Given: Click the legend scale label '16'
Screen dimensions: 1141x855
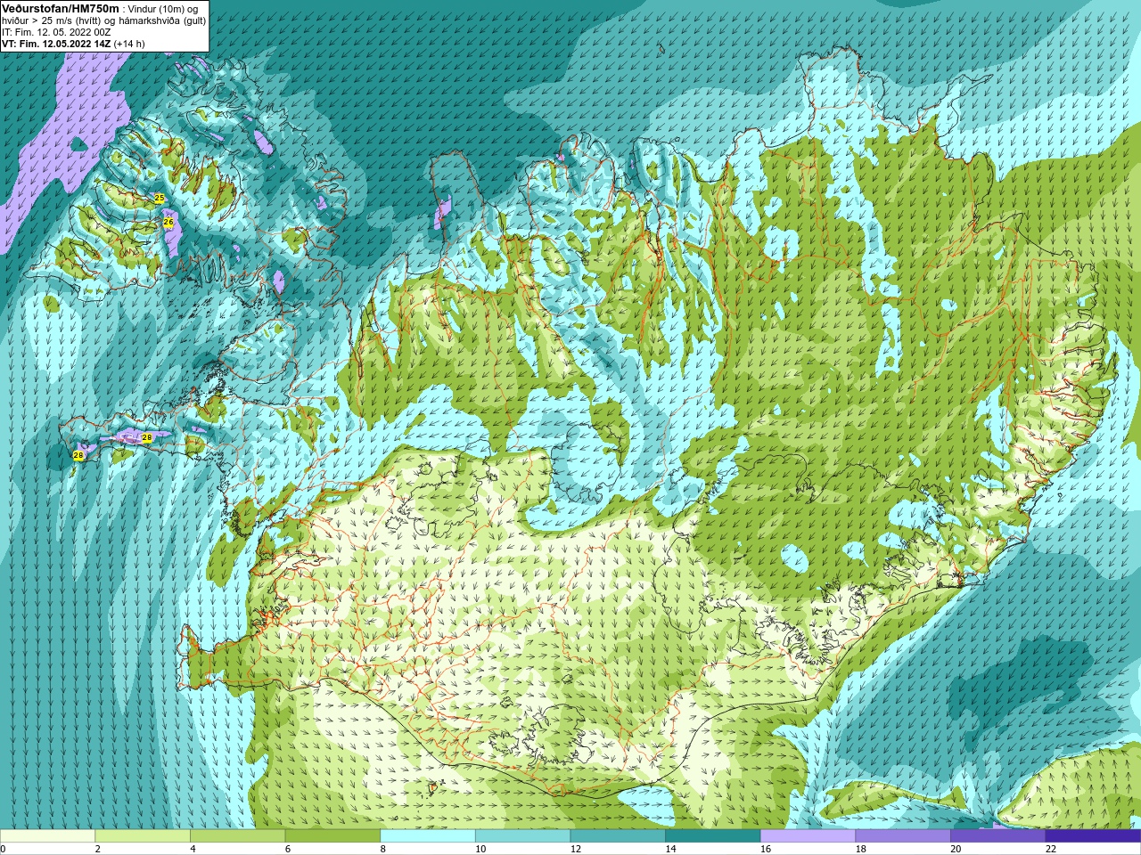Looking at the screenshot, I should coord(766,849).
